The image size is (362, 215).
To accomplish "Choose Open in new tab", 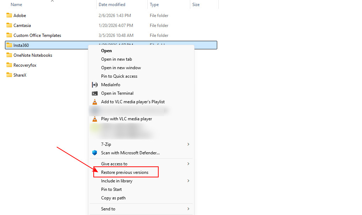I will point(117,59).
